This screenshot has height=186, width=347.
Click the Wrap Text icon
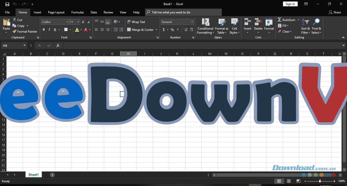tap(137, 22)
